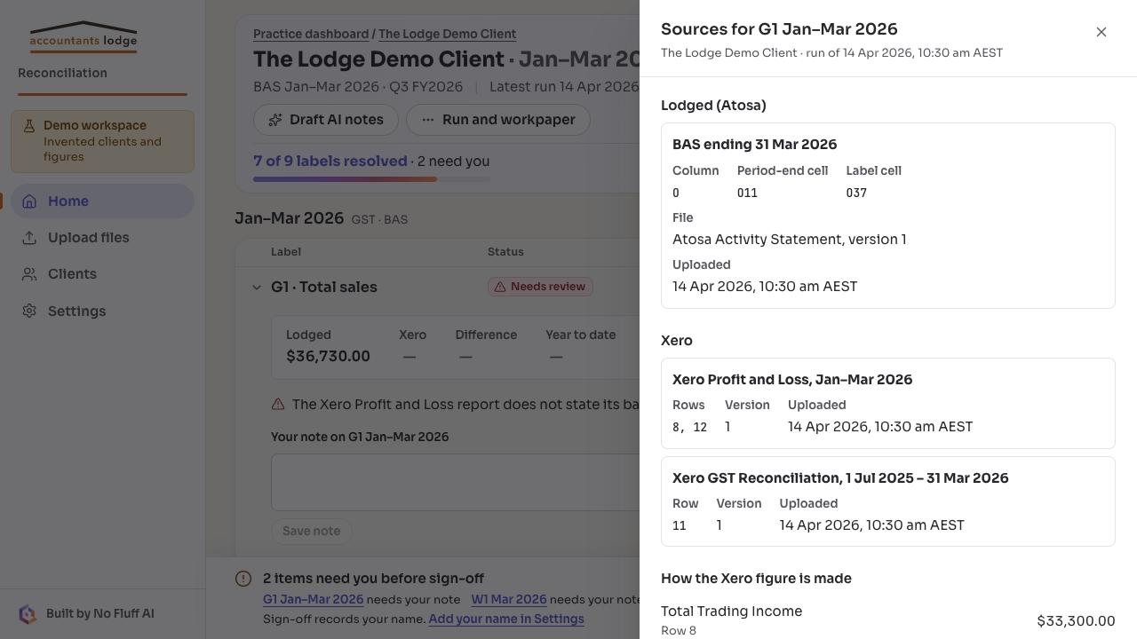Open the Clients section
Viewport: 1137px width, 639px height.
point(102,274)
